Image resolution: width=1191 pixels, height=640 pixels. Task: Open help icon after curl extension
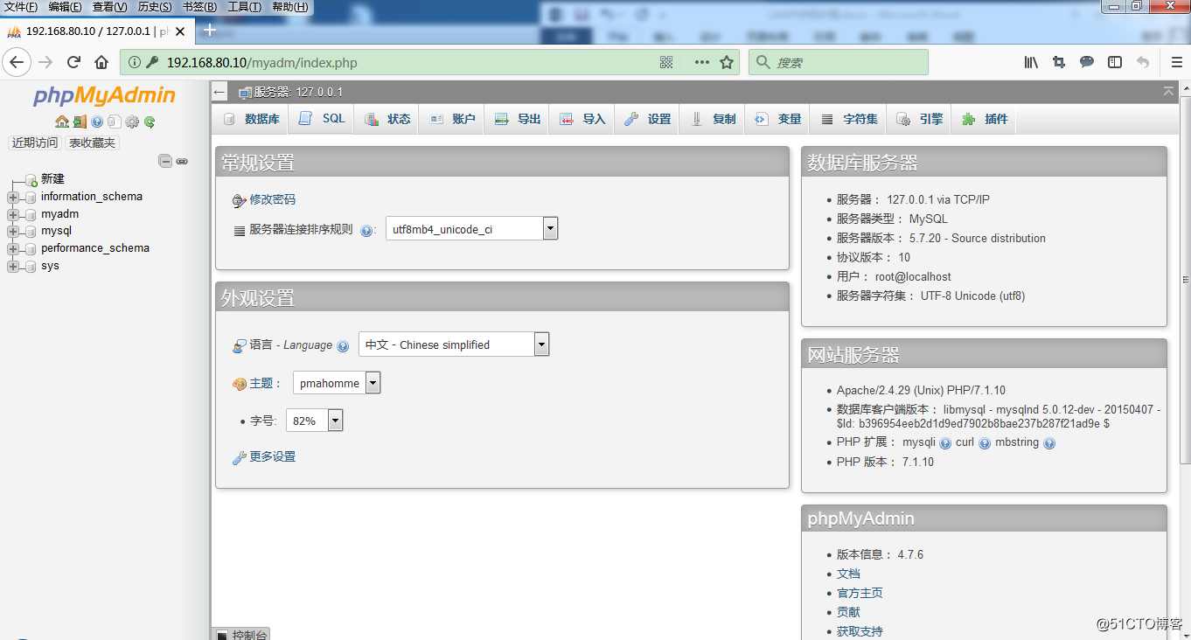tap(985, 443)
